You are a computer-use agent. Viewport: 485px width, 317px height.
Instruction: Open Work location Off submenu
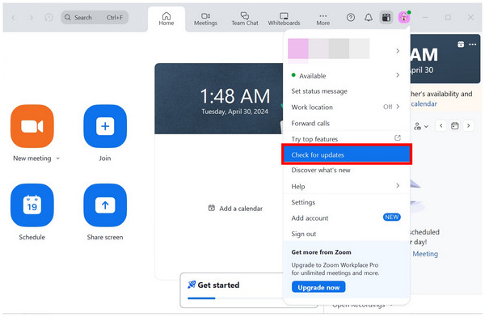[x=345, y=107]
